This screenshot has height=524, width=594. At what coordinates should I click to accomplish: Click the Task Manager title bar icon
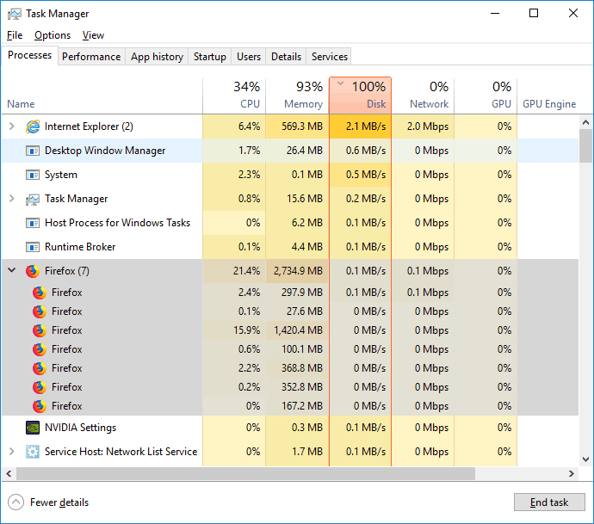coord(15,14)
